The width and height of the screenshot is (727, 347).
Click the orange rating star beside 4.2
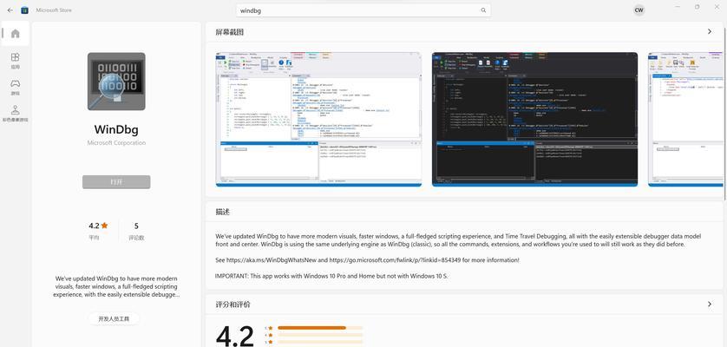[104, 226]
